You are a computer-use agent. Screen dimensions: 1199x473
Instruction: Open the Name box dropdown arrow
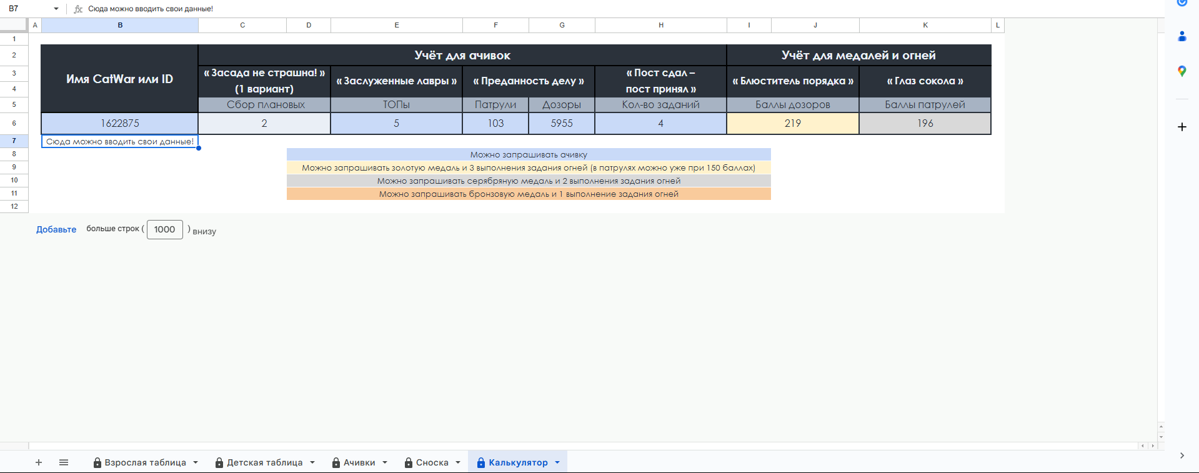tap(56, 9)
